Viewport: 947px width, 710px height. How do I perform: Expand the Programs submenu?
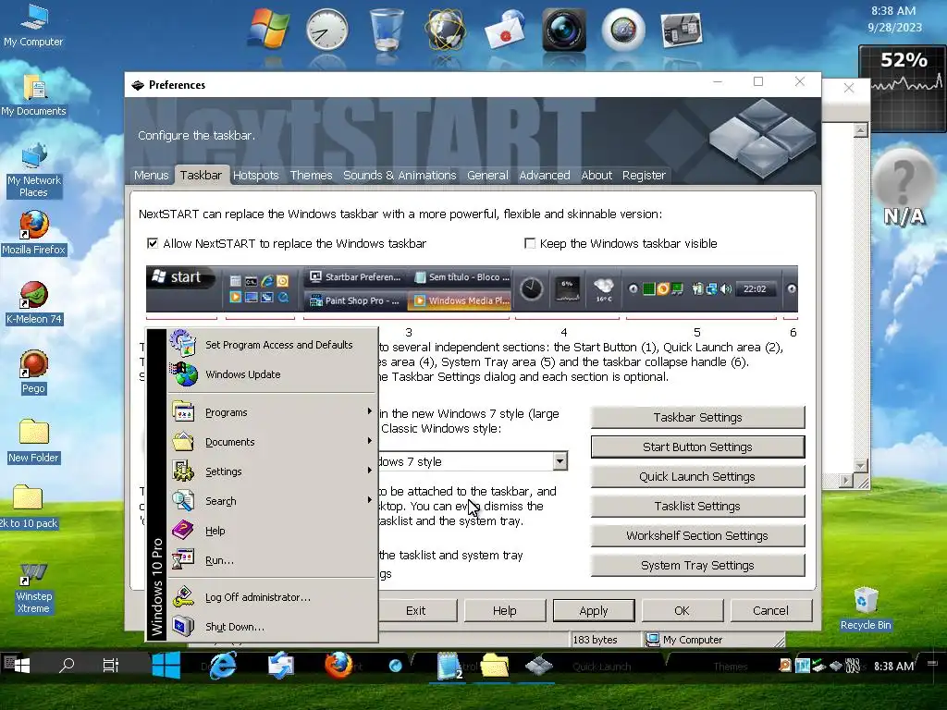(x=272, y=412)
